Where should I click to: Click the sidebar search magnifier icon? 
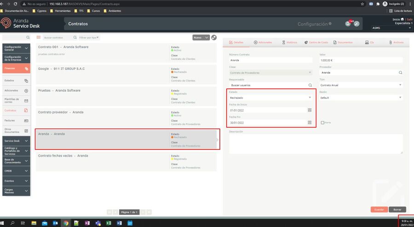[x=28, y=38]
